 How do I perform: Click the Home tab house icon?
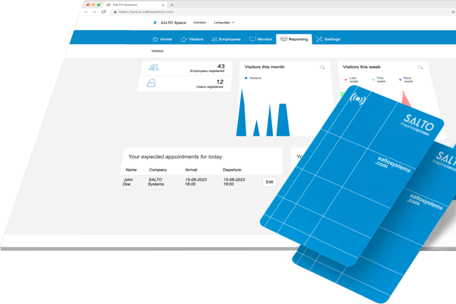coord(155,39)
